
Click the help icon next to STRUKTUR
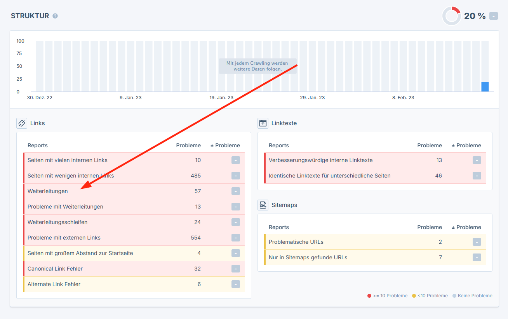point(55,16)
